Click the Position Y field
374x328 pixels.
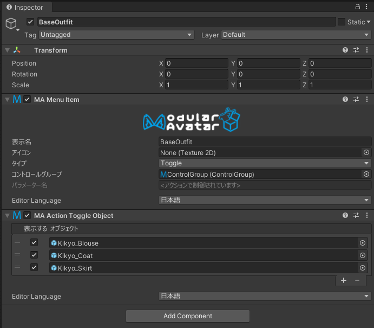pyautogui.click(x=268, y=63)
